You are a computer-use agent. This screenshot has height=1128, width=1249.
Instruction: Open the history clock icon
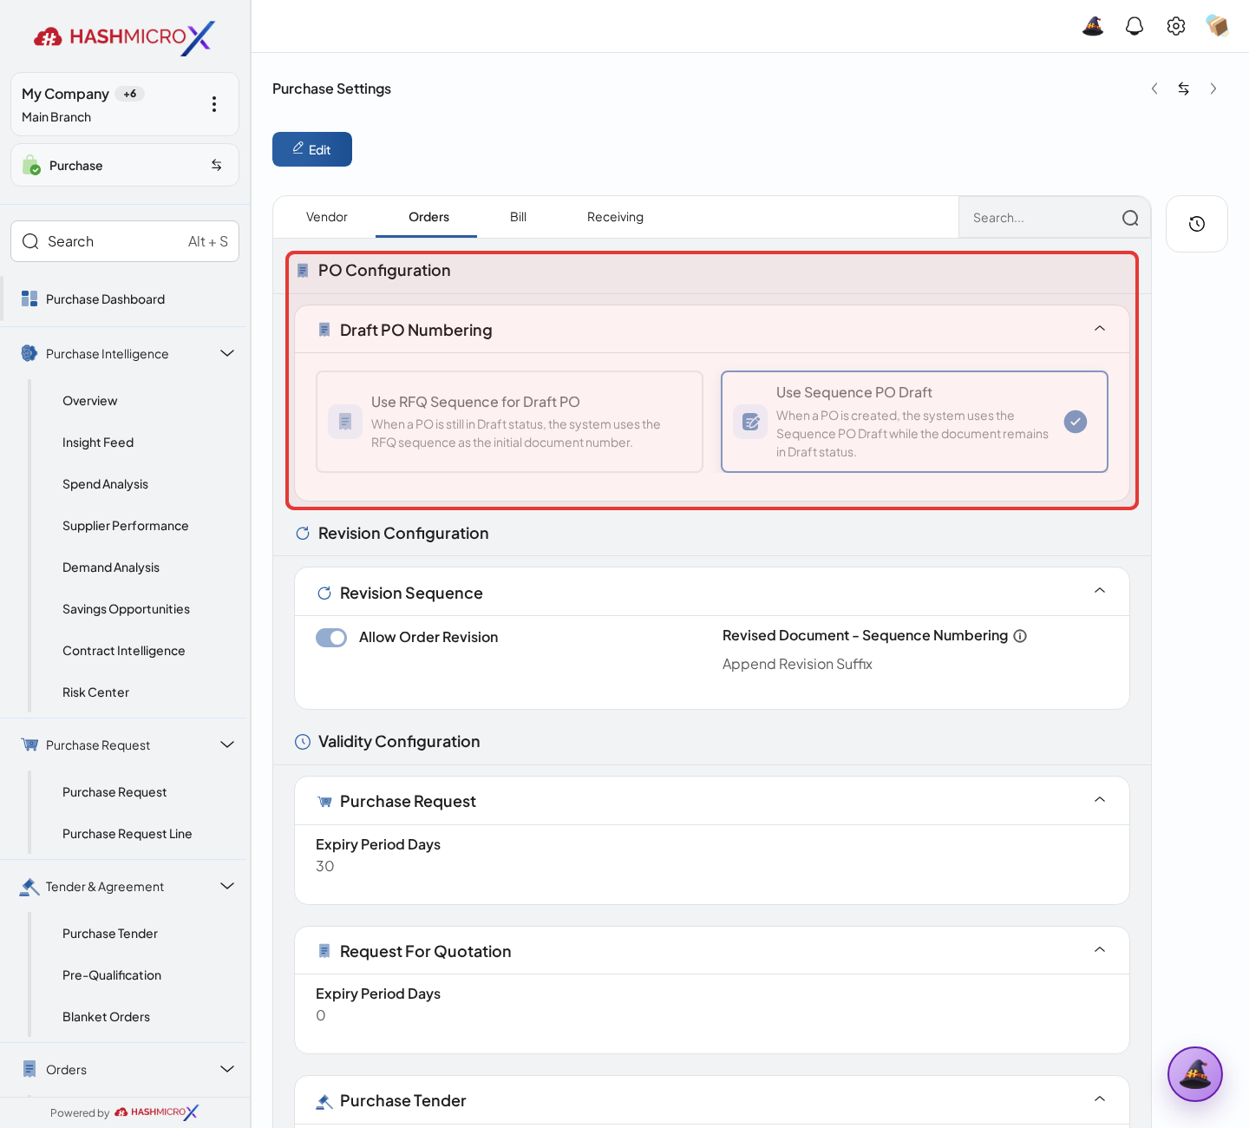1197,224
